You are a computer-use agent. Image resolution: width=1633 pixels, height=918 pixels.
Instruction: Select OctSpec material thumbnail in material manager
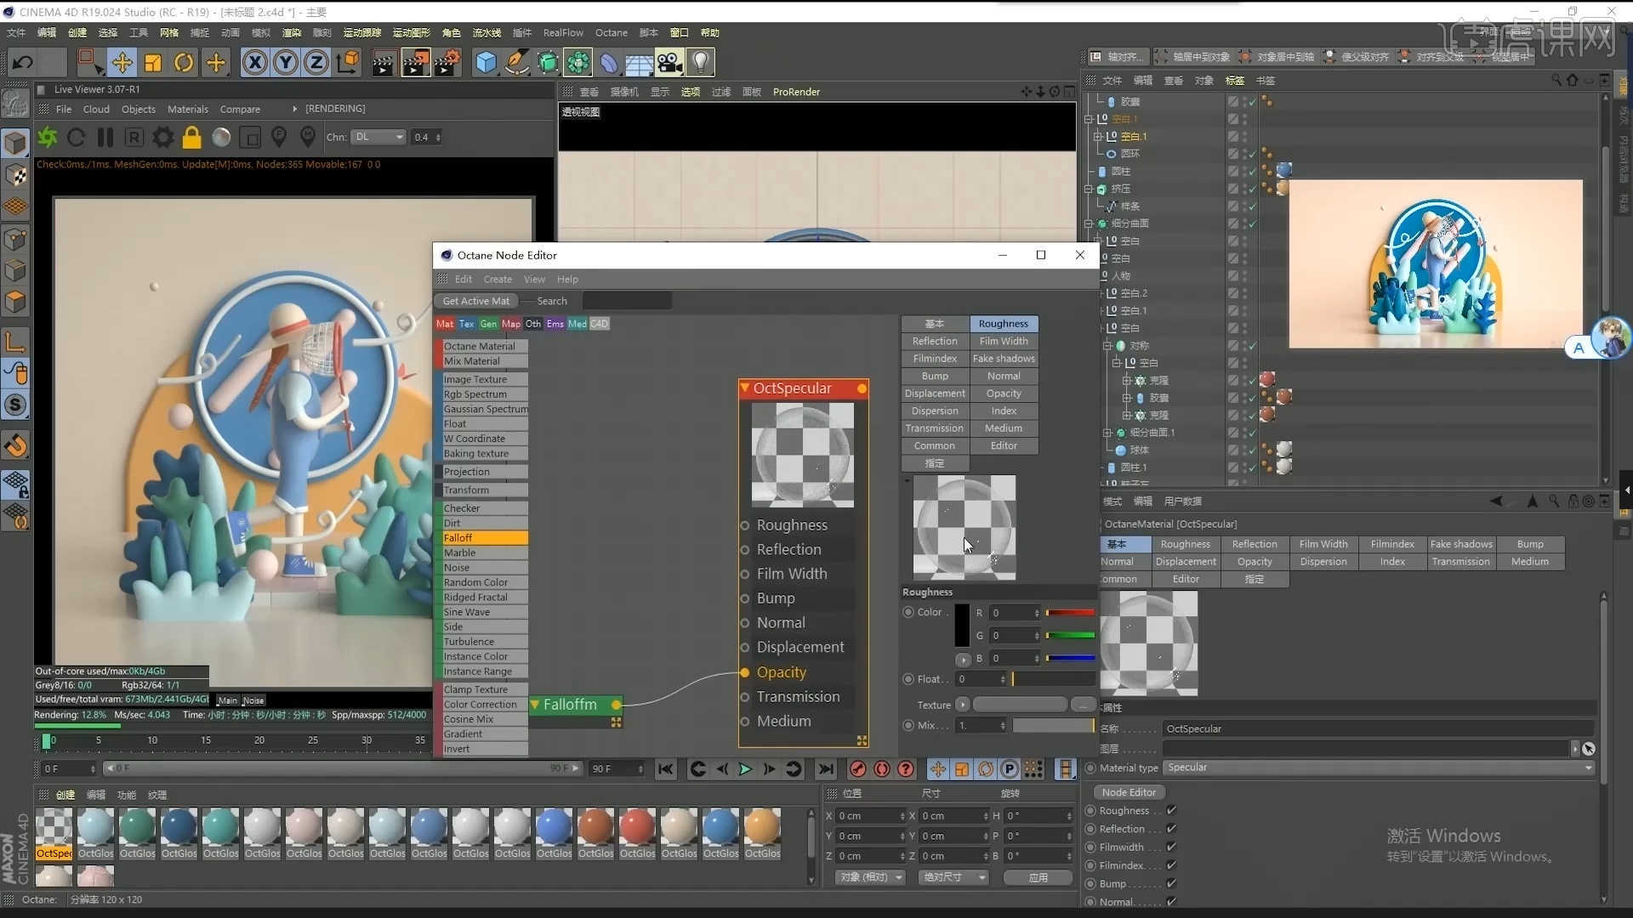[x=54, y=834]
